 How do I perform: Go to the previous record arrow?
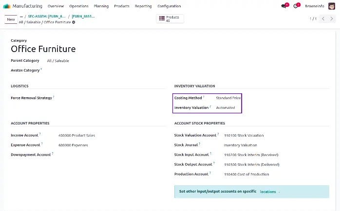click(323, 19)
